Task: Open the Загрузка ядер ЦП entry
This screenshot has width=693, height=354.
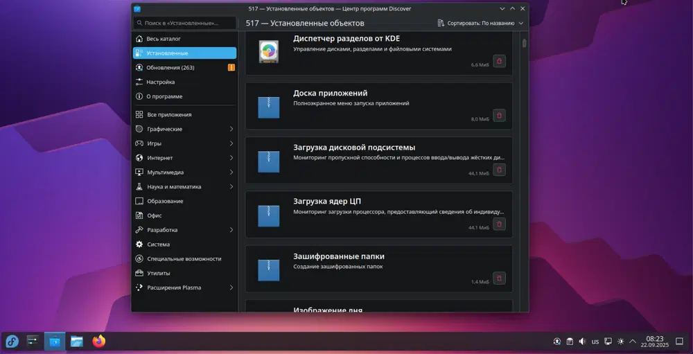Action: point(379,215)
